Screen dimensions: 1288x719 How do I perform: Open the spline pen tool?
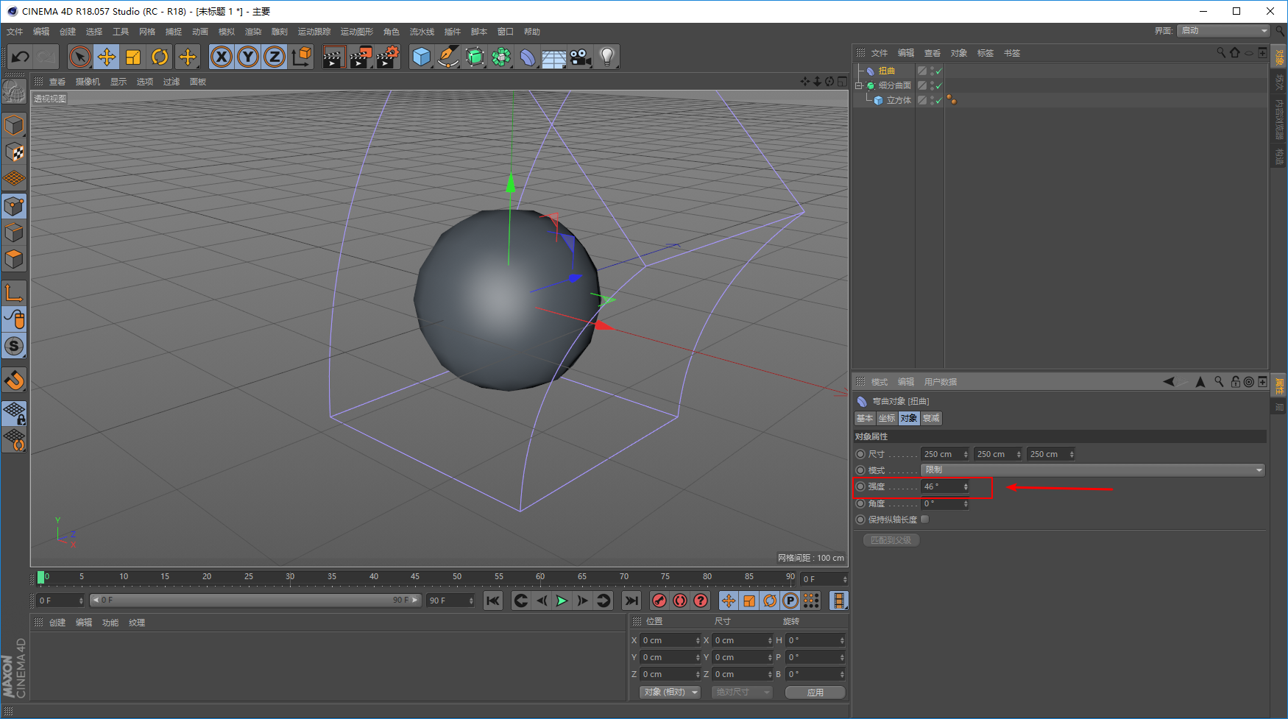(448, 57)
